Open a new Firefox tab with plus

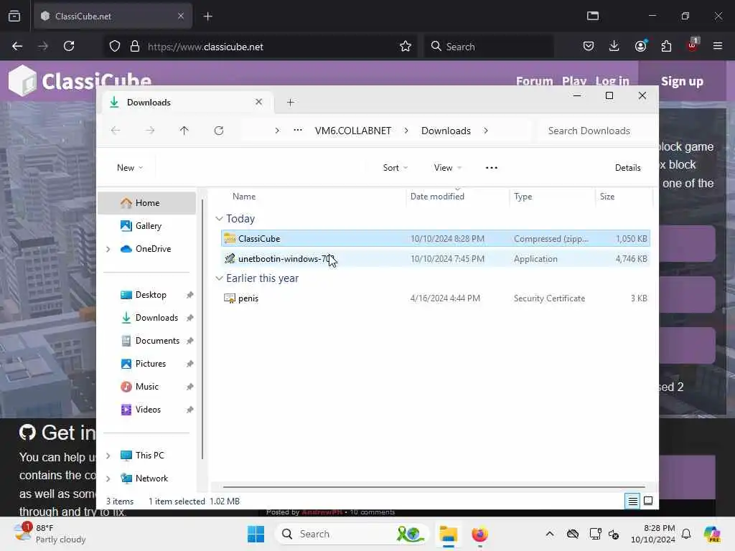point(208,17)
